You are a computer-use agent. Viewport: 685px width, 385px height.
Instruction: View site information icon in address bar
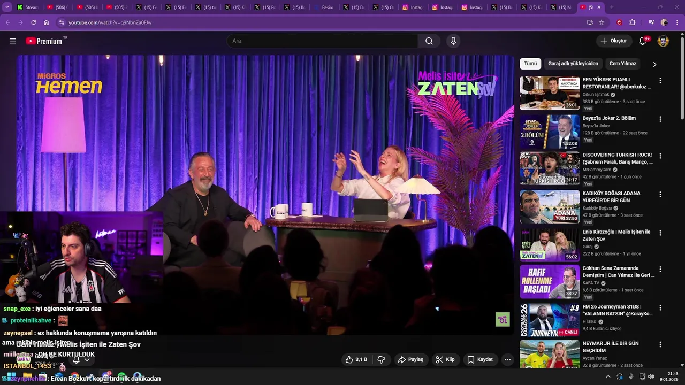[62, 22]
